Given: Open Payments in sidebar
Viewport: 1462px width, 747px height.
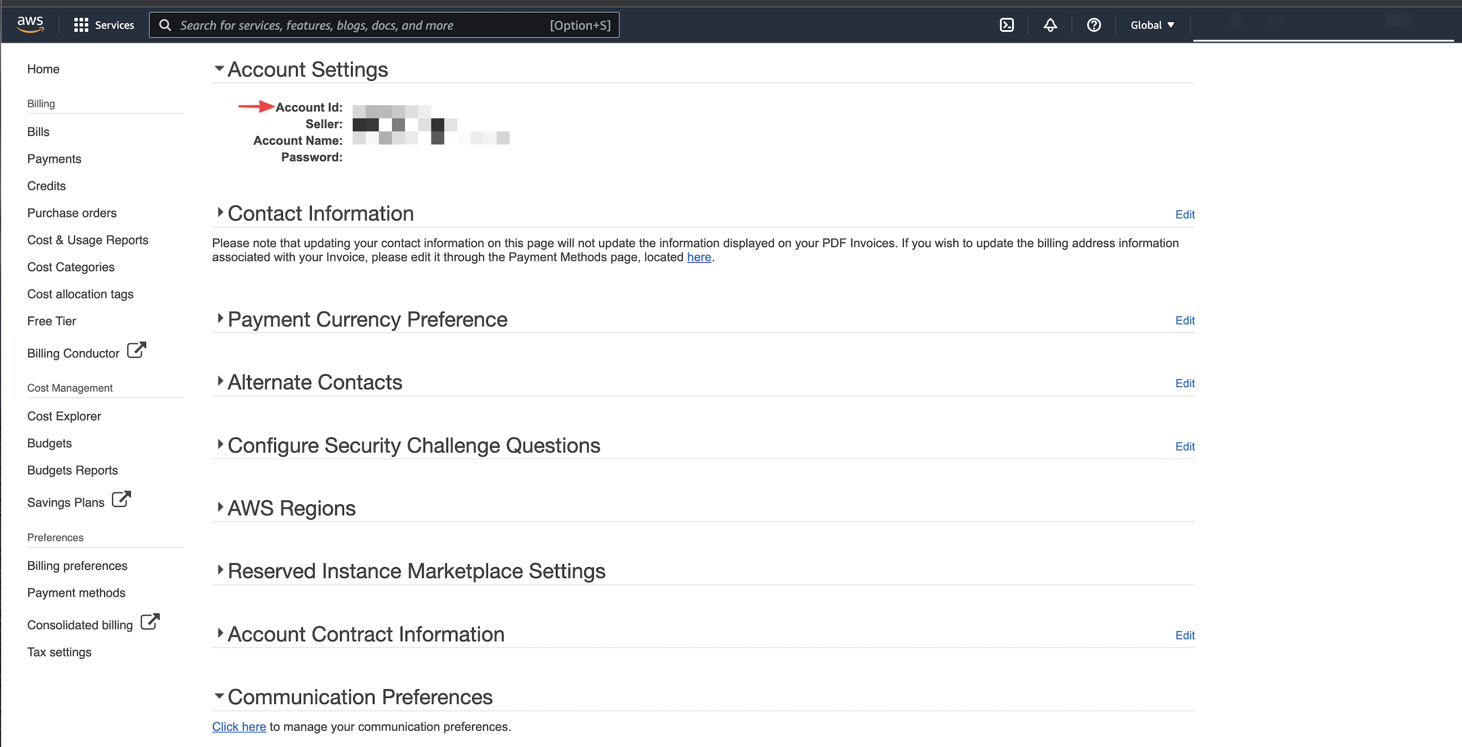Looking at the screenshot, I should (x=54, y=159).
